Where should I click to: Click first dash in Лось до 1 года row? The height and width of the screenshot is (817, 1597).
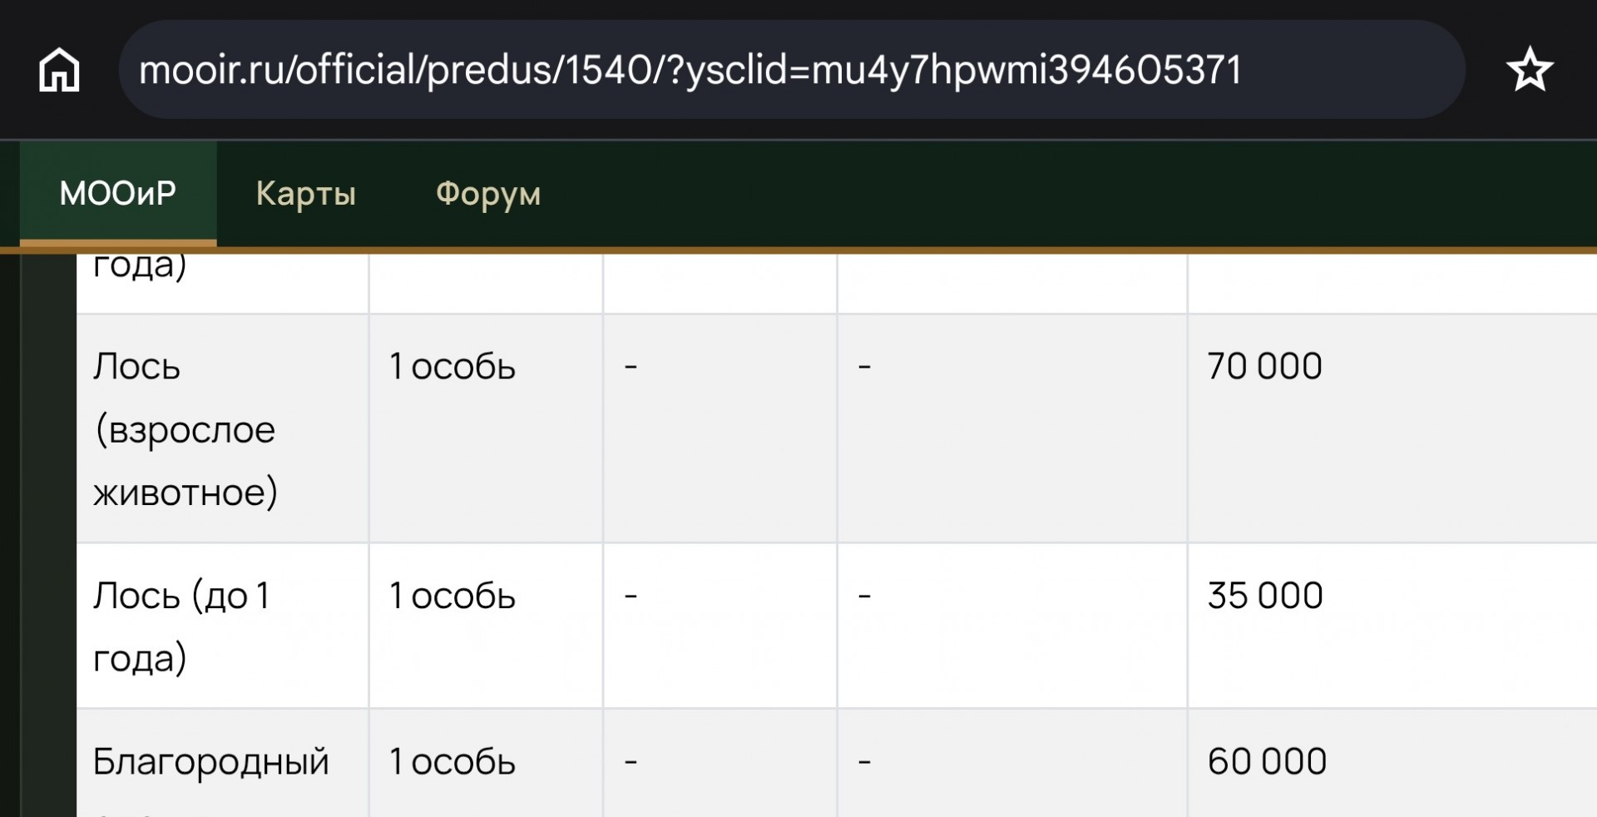(630, 595)
